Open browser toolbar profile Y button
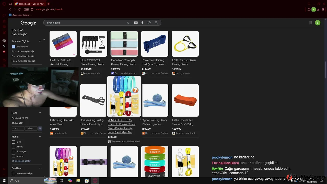Image resolution: width=327 pixels, height=184 pixels. 314,9
